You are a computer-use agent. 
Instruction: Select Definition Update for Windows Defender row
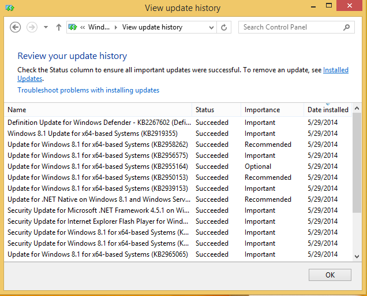point(178,123)
